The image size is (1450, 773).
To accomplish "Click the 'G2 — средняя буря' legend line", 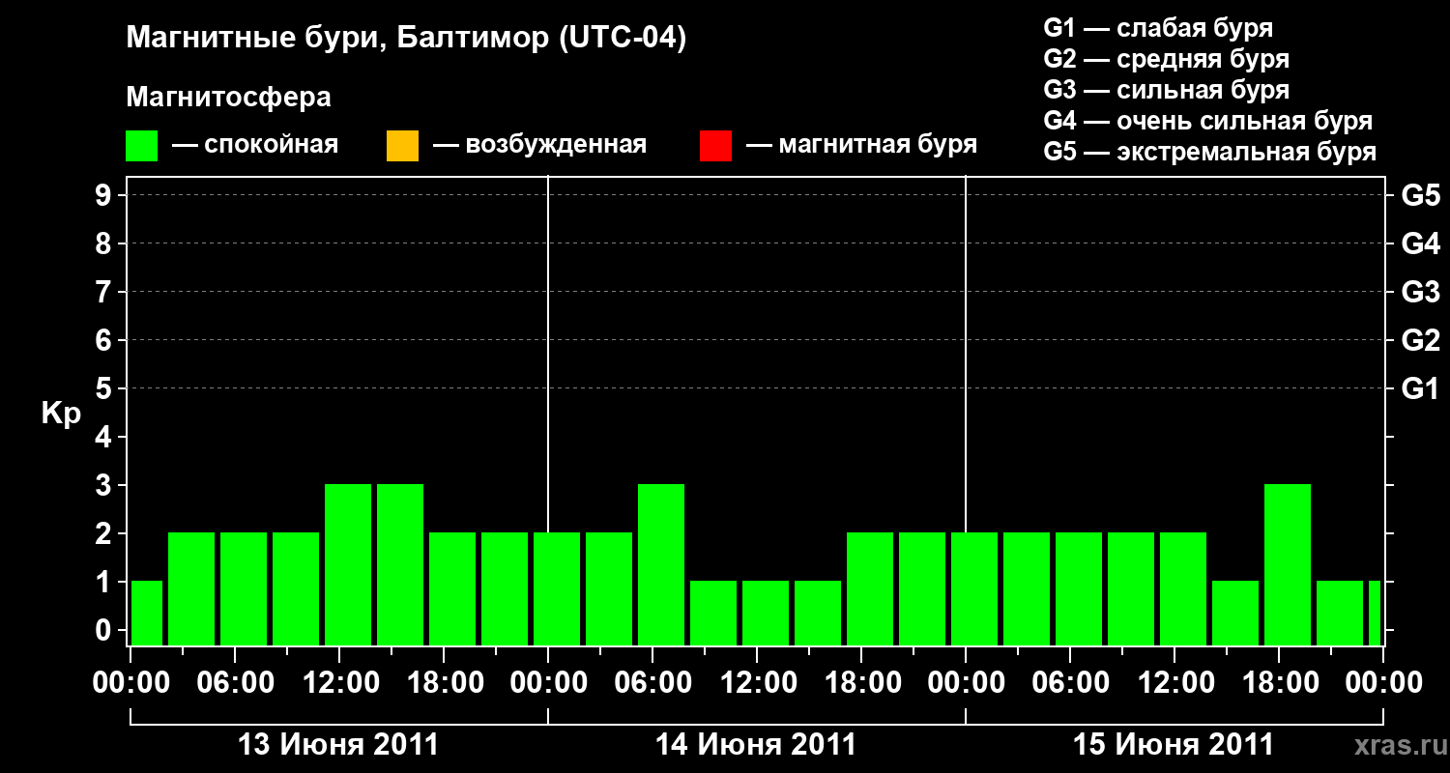I will pos(1166,59).
